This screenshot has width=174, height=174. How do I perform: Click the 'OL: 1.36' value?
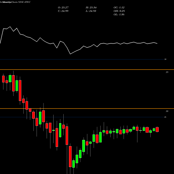coord(119,15)
